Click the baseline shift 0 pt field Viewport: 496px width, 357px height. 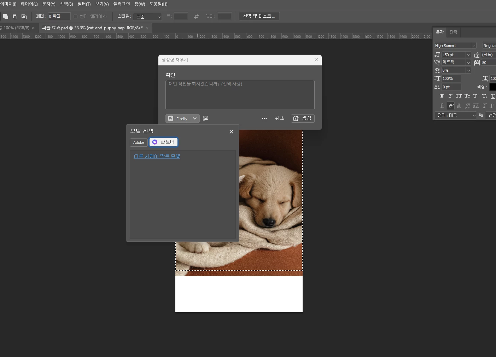451,87
